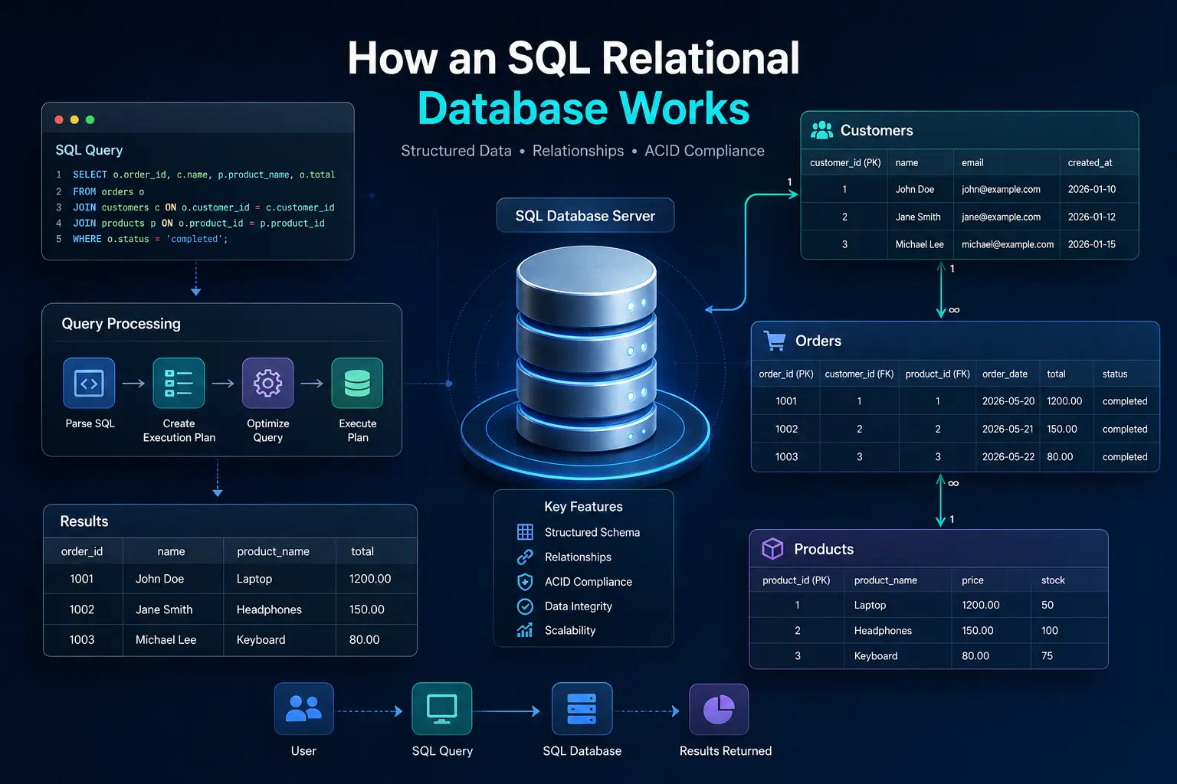Click 'Laptop' in the Products table

click(870, 605)
